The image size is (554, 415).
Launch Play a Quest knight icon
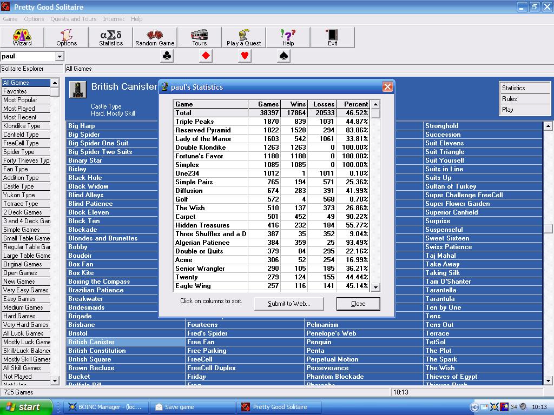pos(244,37)
